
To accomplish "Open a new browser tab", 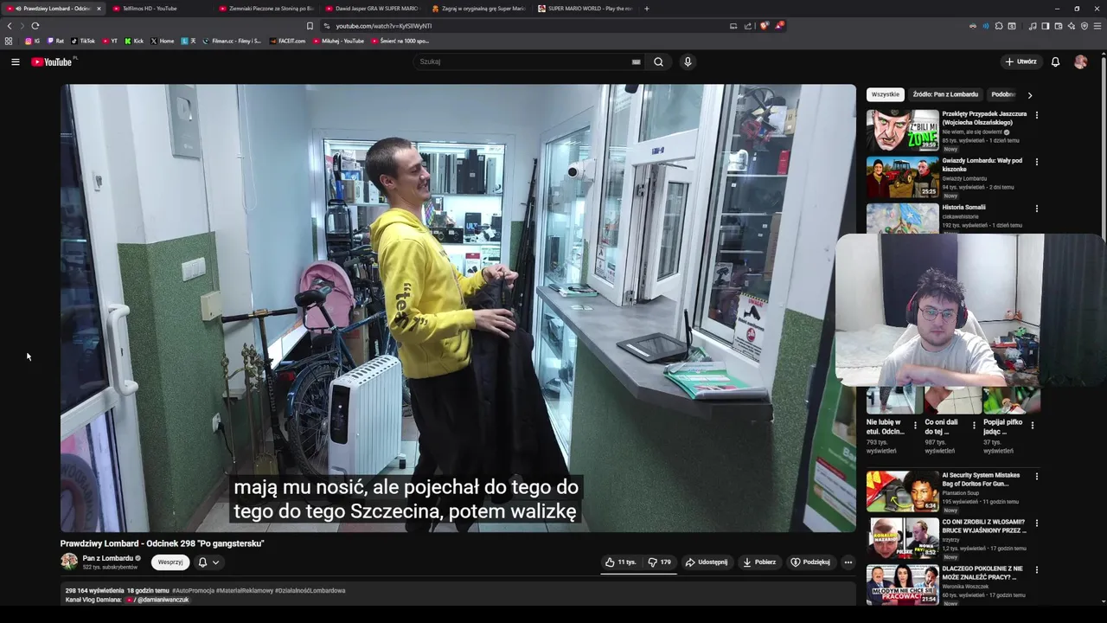I will click(x=647, y=9).
